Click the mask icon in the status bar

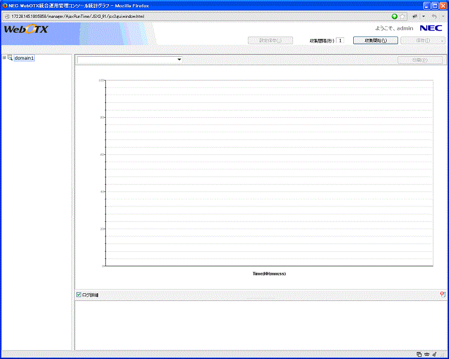(x=426, y=355)
